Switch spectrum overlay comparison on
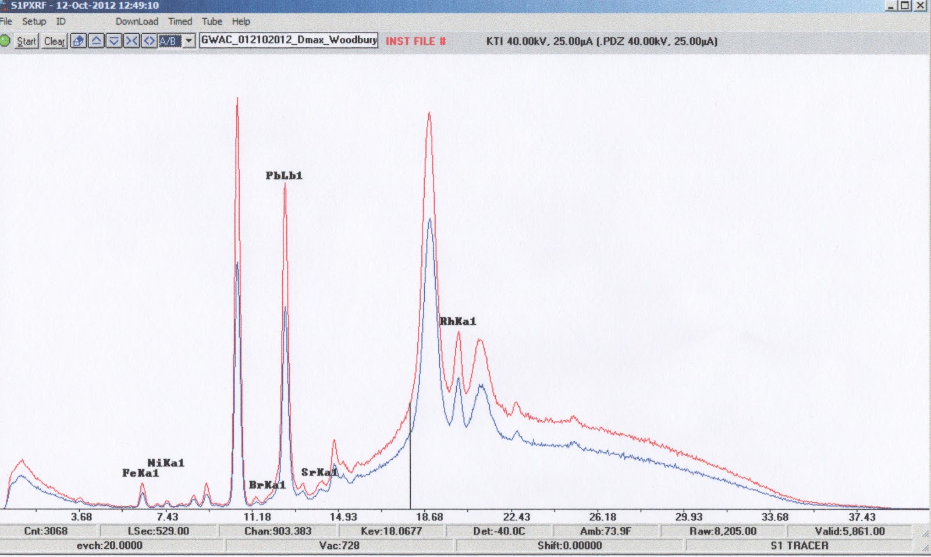 point(168,41)
